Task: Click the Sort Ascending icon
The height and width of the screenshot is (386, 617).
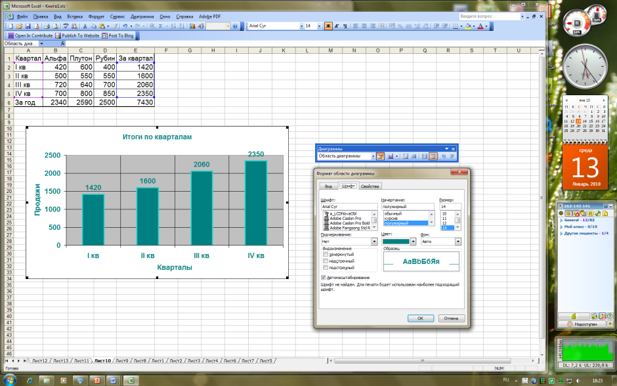Action: (173, 26)
